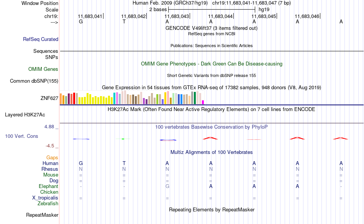Click the reference base G in ruler
364x224 pixels.
(x=81, y=21)
